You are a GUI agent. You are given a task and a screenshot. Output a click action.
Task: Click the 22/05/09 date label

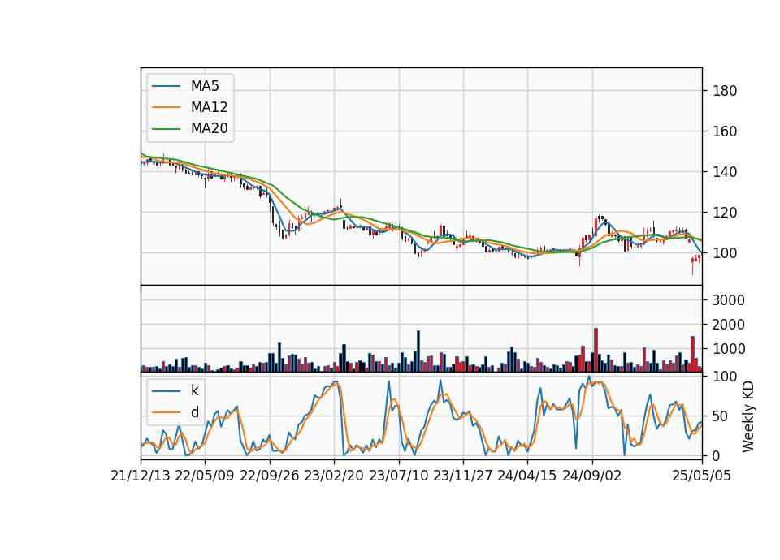coord(205,476)
